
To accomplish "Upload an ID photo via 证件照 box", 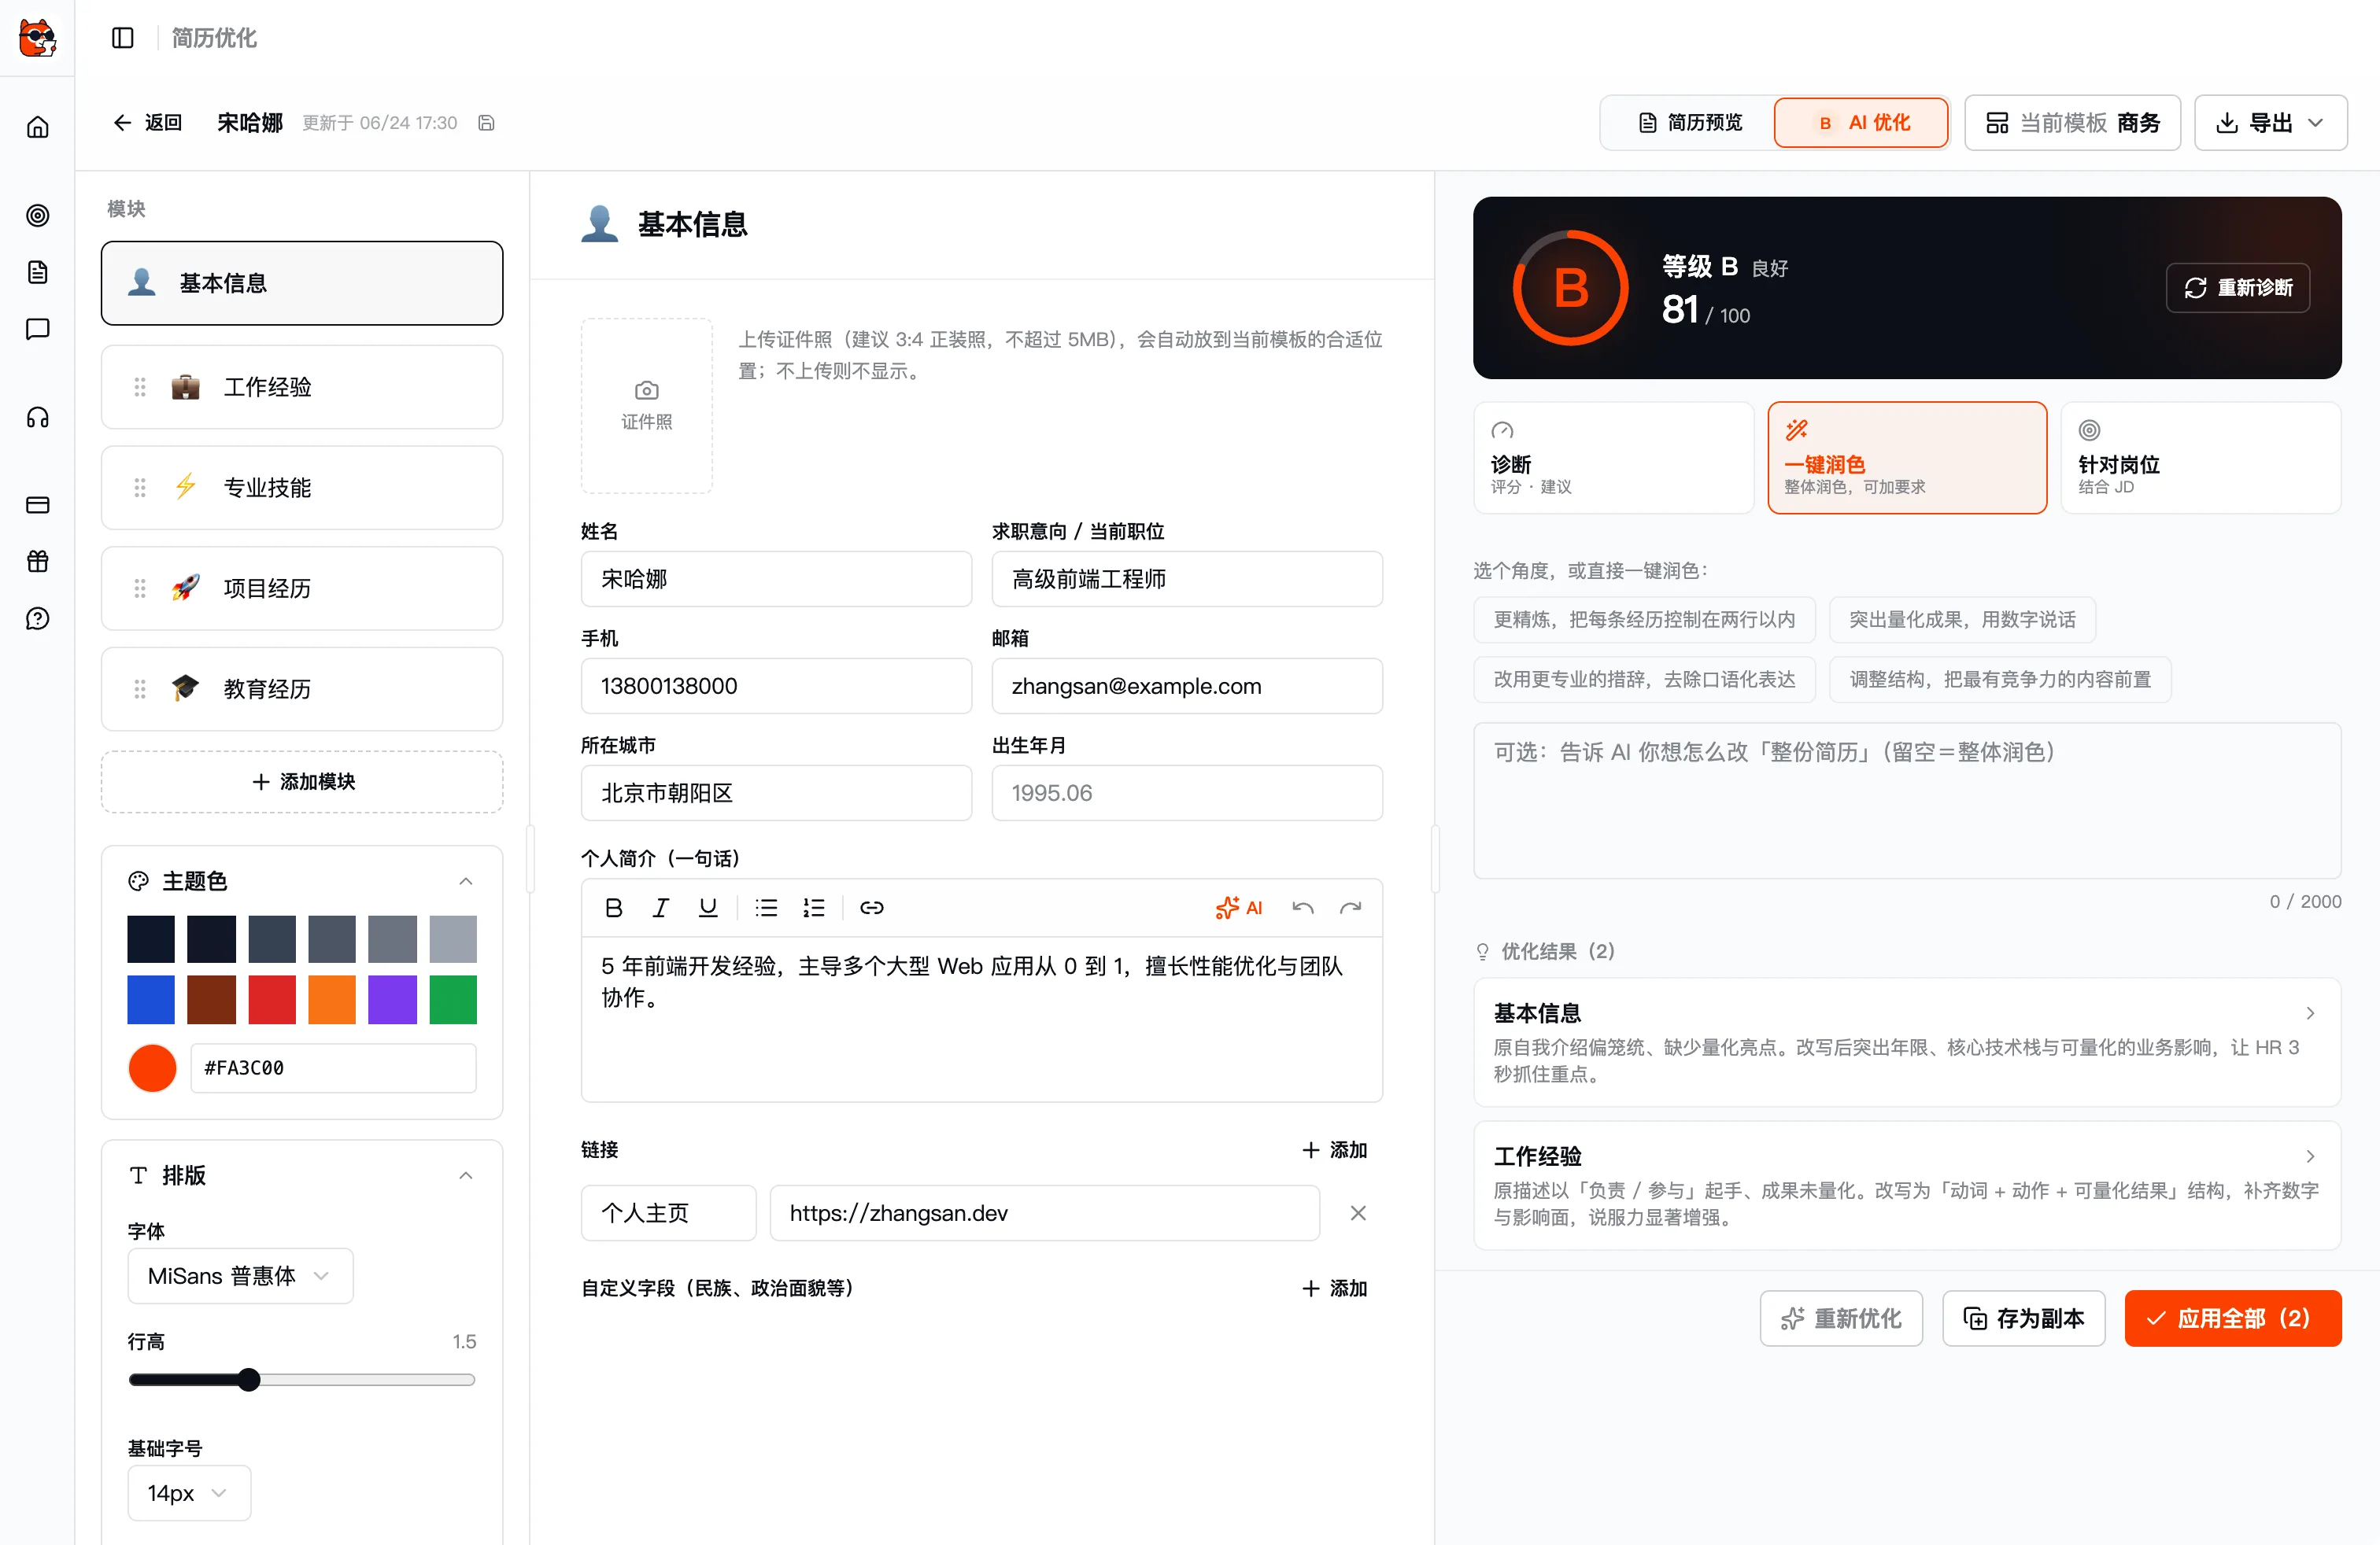I will [647, 406].
